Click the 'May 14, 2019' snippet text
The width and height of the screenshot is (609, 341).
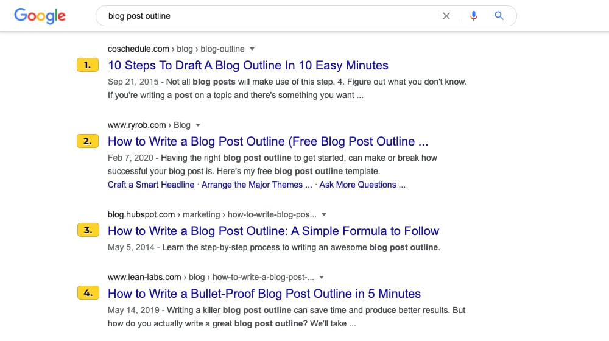point(133,311)
